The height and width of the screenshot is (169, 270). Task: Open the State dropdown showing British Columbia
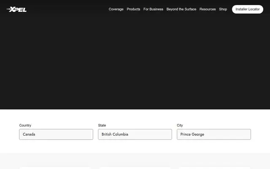click(135, 134)
